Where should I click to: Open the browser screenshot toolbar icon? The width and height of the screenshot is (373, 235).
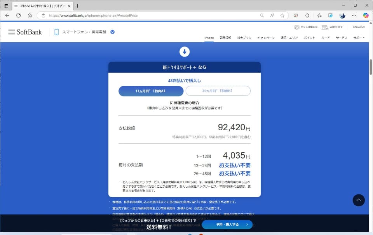click(x=296, y=16)
